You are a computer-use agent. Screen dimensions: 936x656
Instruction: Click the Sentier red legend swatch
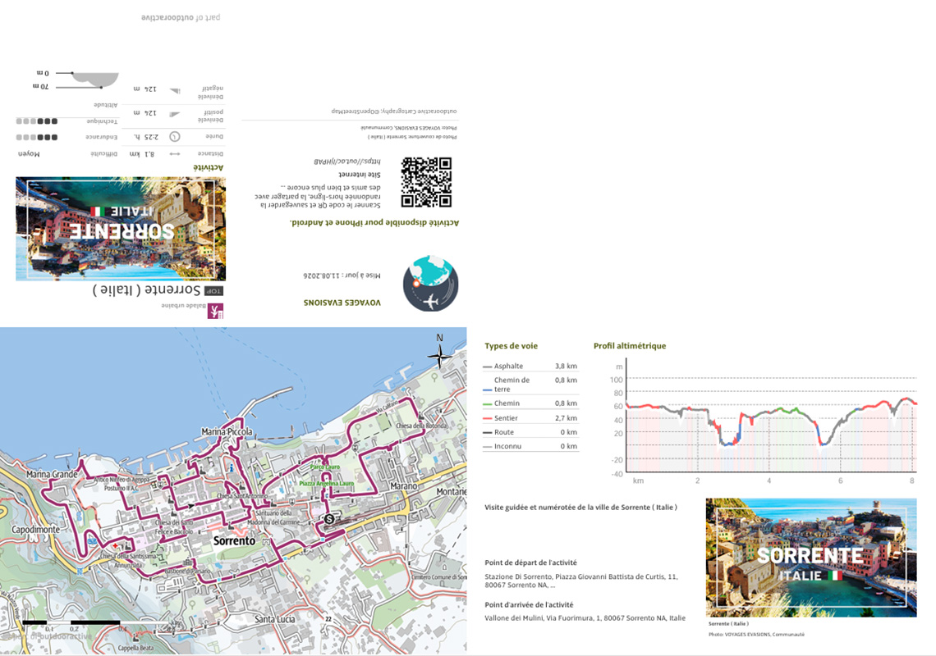click(x=487, y=419)
